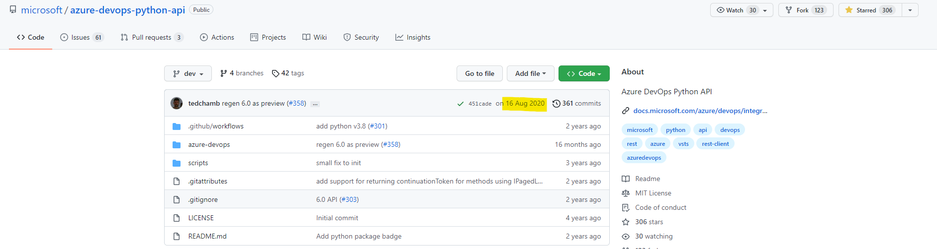The height and width of the screenshot is (249, 937).
Task: Click the MIT License scale icon
Action: [626, 193]
